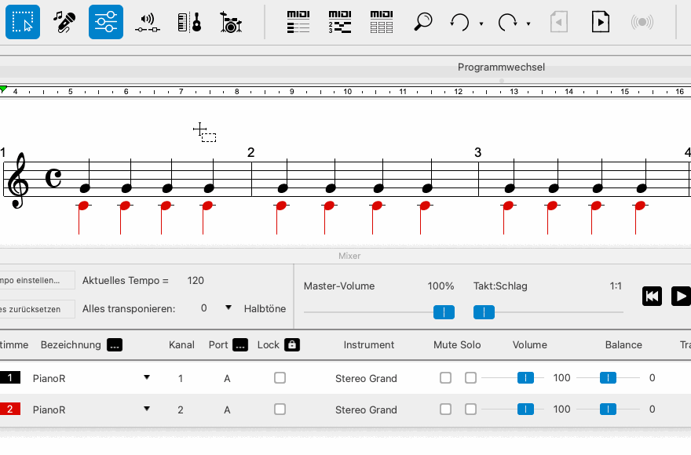Screen dimensions: 691x455
Task: Enable Lock checkbox for voice 1
Action: 280,378
